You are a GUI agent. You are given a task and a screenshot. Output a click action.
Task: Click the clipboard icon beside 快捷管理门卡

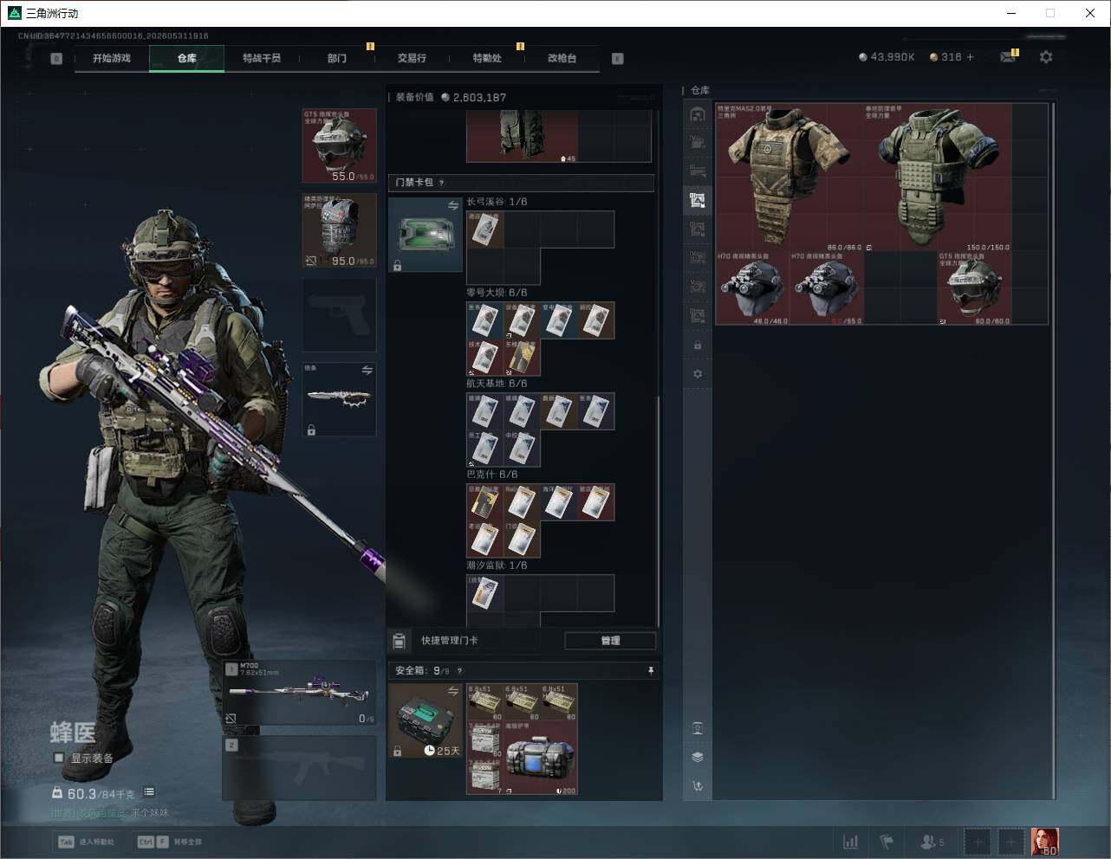click(399, 641)
